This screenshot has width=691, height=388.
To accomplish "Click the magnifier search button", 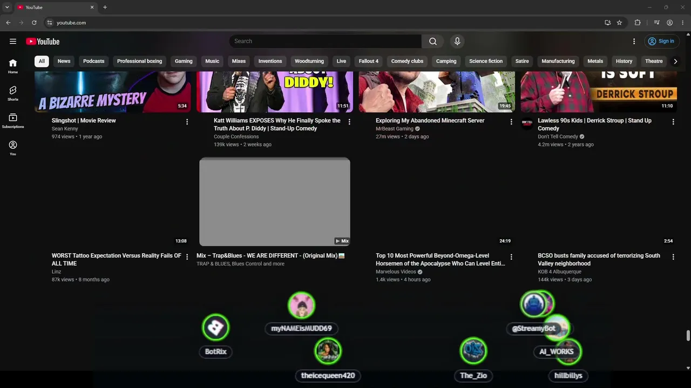I will tap(433, 41).
